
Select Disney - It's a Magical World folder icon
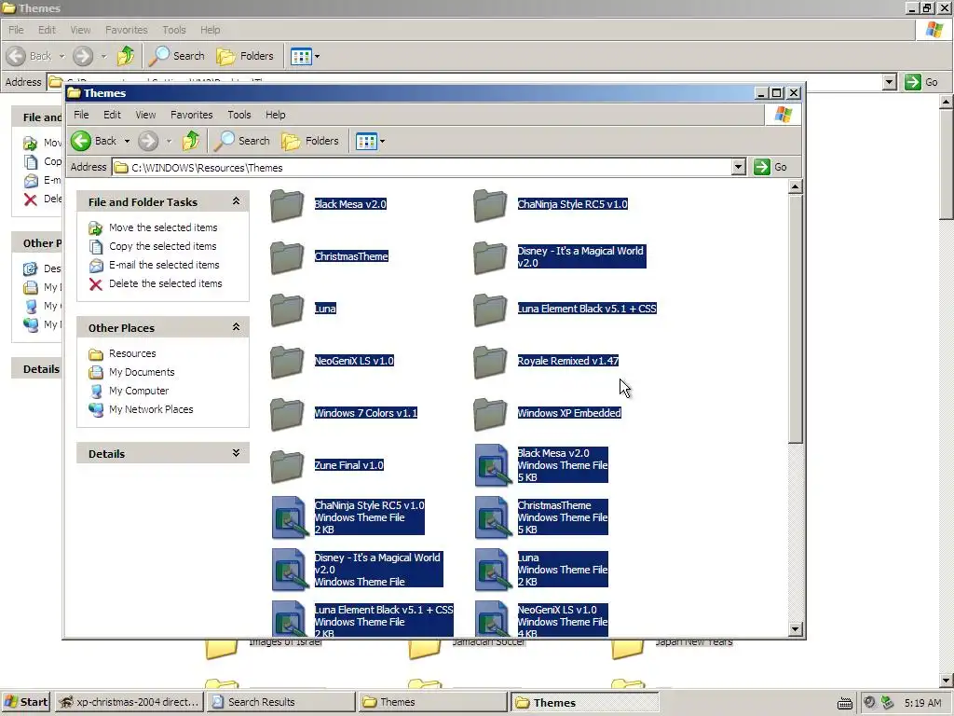[490, 257]
